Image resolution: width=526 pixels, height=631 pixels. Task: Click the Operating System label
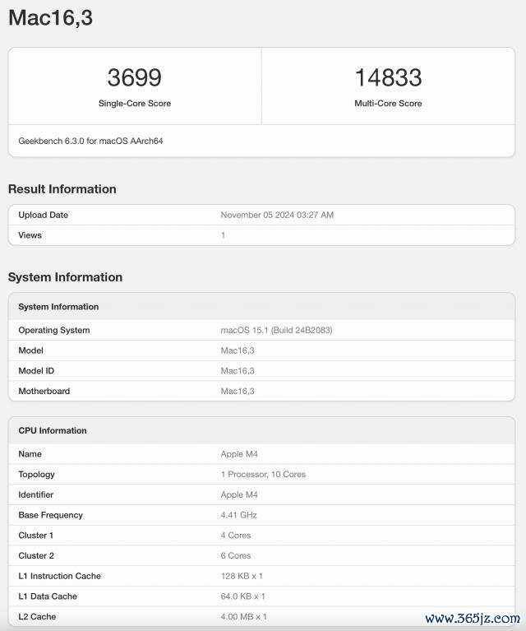click(54, 330)
